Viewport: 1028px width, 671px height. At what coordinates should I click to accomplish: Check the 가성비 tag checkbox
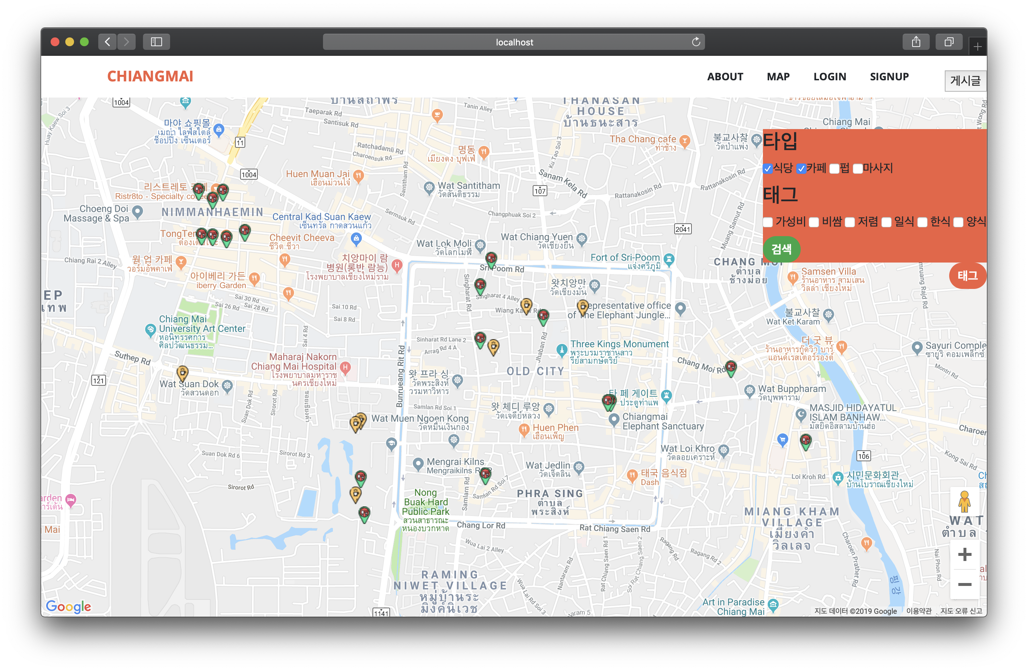click(x=768, y=222)
